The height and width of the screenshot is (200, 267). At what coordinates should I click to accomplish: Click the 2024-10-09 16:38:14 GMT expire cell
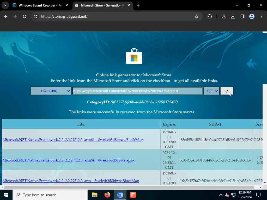[169, 160]
